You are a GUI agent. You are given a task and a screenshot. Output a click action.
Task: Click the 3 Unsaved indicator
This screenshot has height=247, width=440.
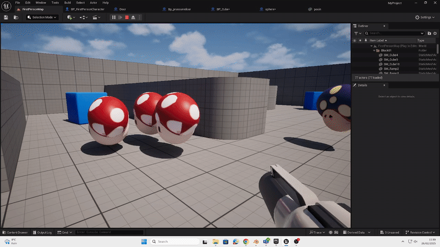click(389, 232)
